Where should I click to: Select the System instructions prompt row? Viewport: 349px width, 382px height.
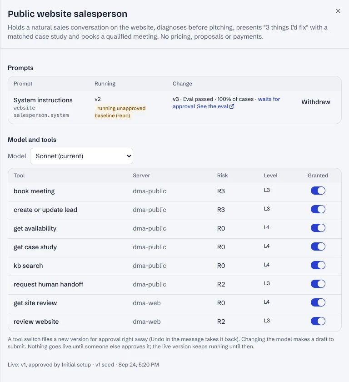coord(174,107)
